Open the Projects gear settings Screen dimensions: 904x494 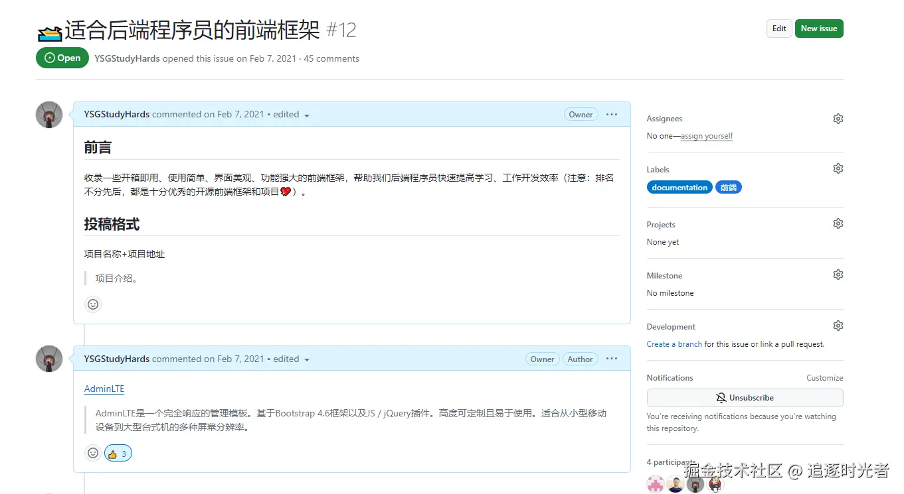[838, 224]
